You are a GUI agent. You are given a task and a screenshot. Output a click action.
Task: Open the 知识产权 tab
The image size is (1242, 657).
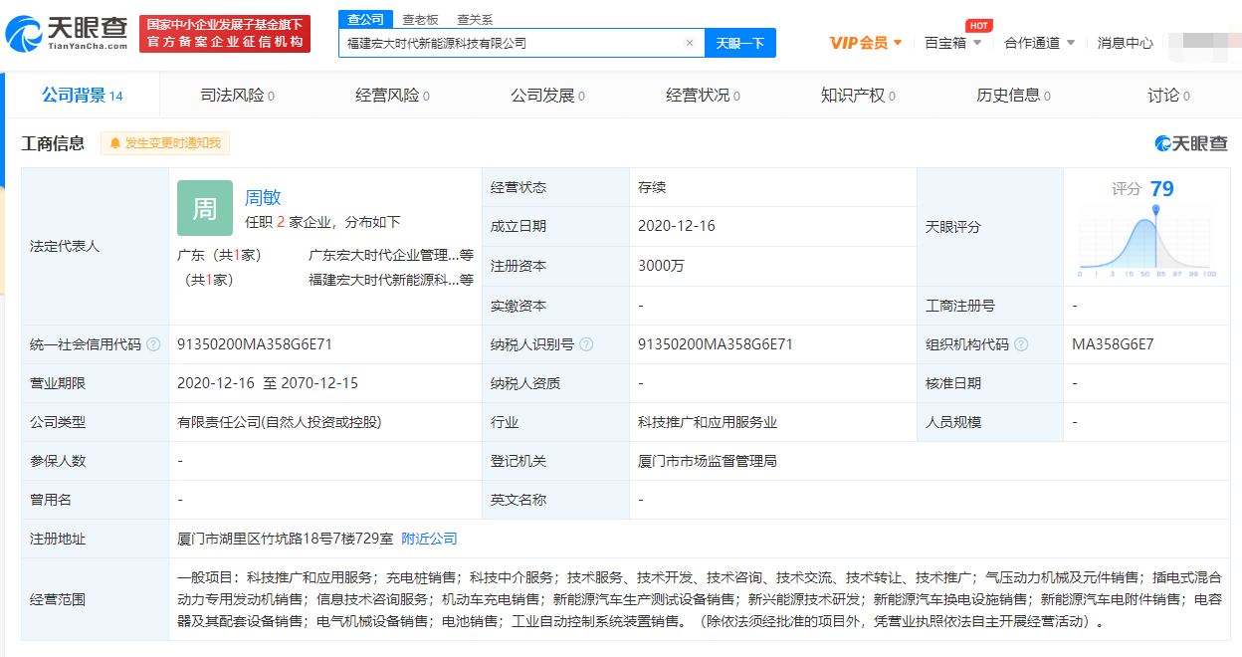857,96
